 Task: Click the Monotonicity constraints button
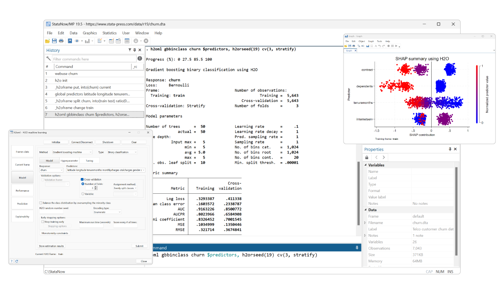(x=55, y=233)
